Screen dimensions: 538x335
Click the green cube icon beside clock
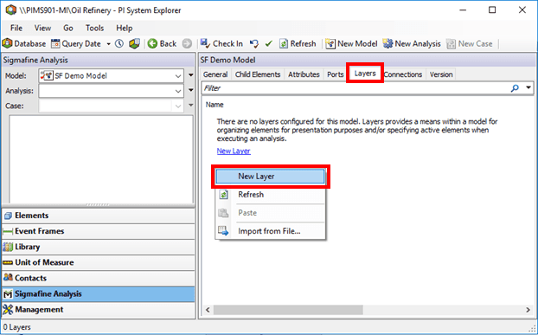135,43
